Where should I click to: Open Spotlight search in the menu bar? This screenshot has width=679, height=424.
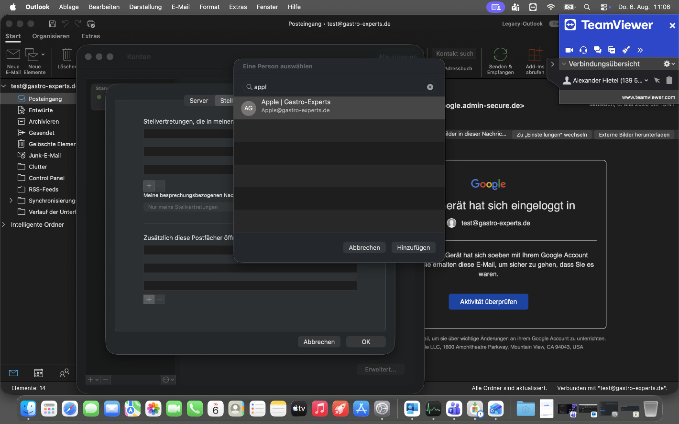pyautogui.click(x=587, y=7)
